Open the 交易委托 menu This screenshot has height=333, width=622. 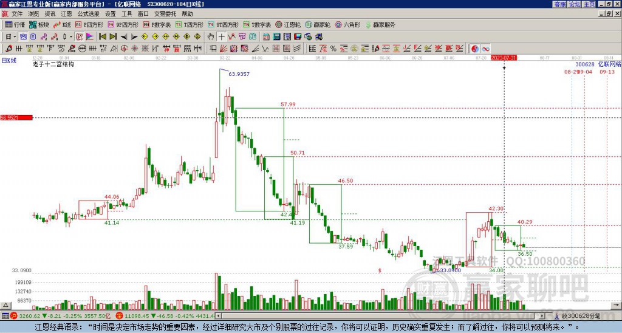(x=165, y=14)
